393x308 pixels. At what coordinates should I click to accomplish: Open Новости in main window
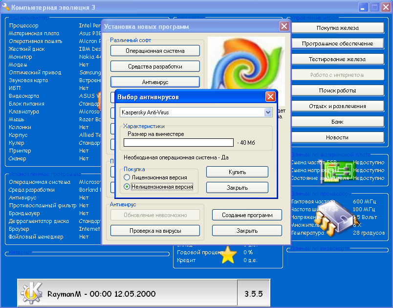pos(338,137)
